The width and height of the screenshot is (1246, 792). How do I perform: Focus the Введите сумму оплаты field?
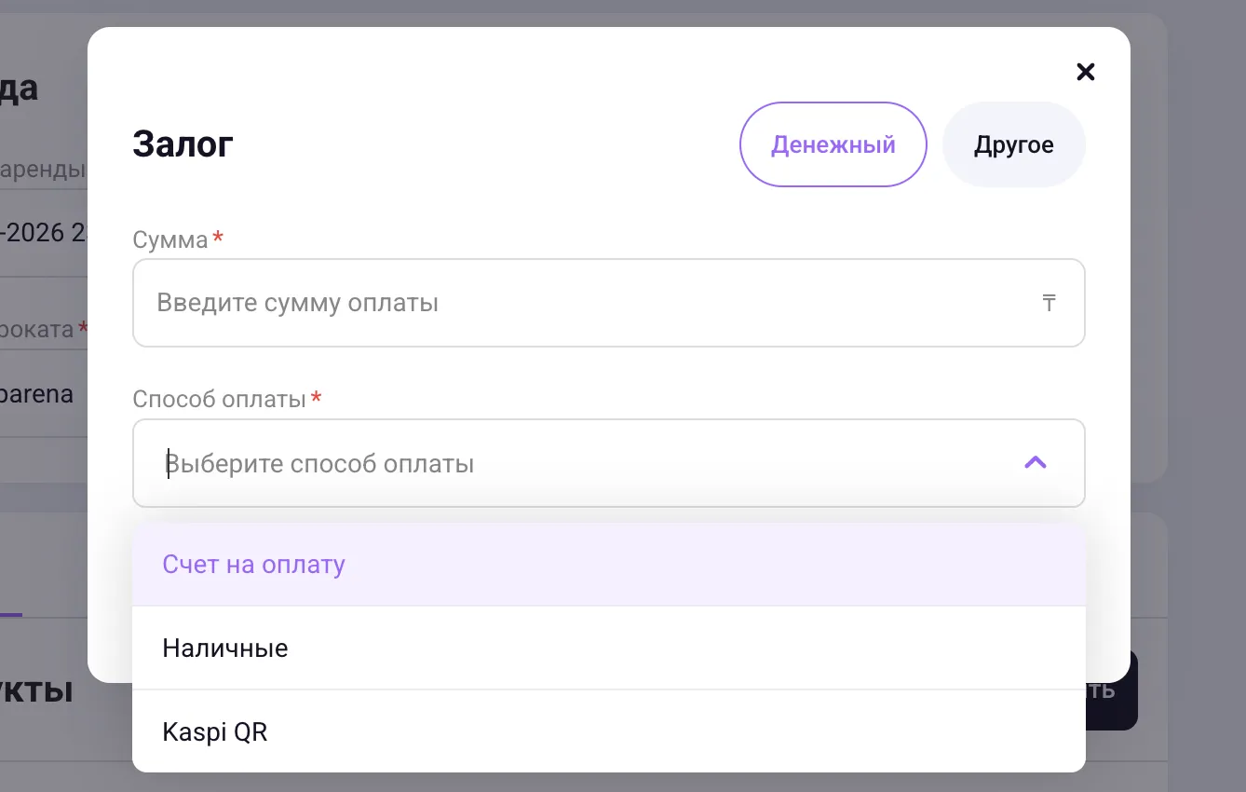click(609, 303)
